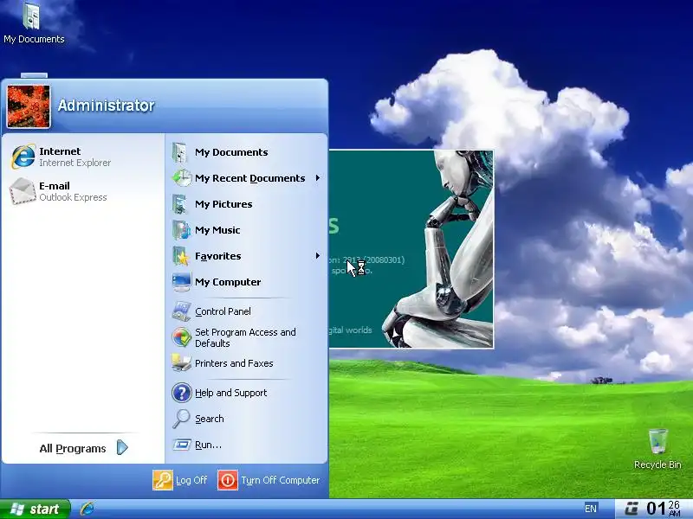Click the Administrator user name text
Image resolution: width=693 pixels, height=519 pixels.
(x=106, y=106)
